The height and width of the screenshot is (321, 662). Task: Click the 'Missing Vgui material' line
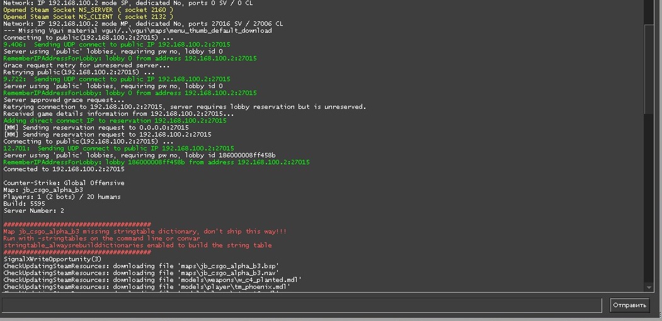(x=138, y=31)
